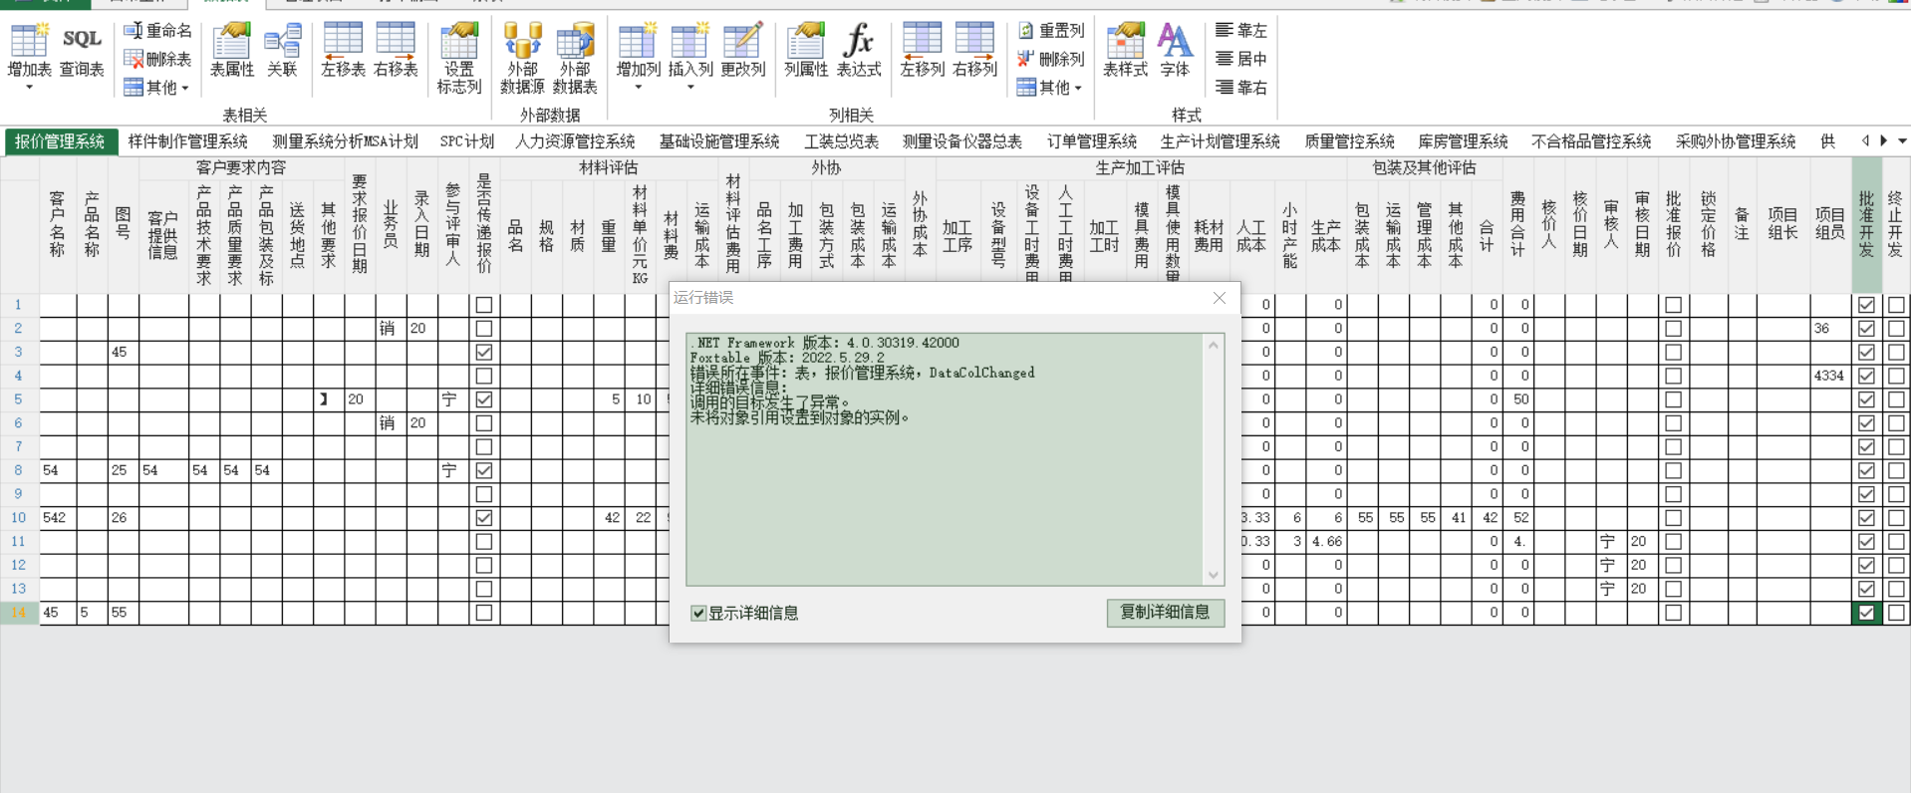Click the error details scrollbar down arrow
1911x793 pixels.
[1214, 575]
